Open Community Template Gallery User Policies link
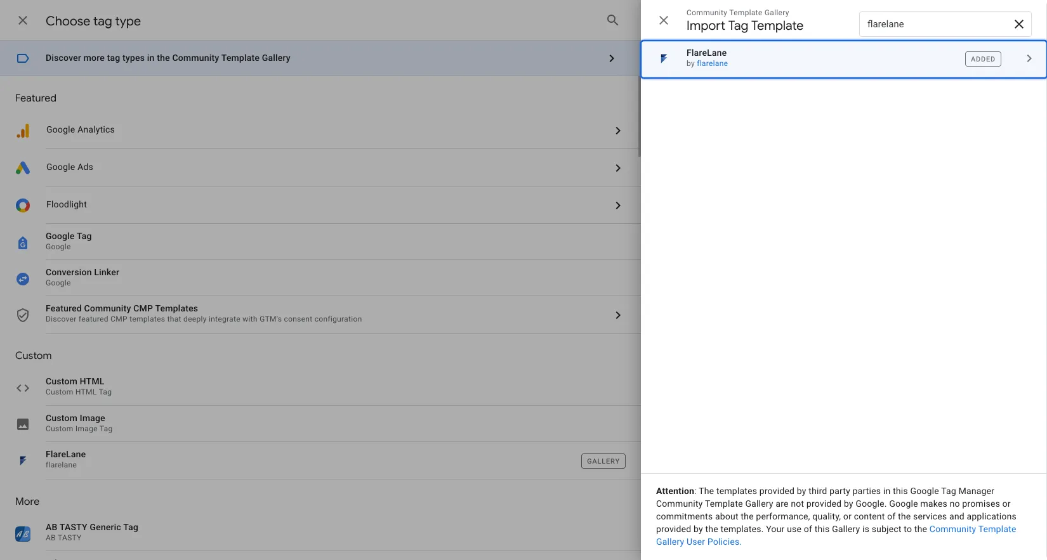Viewport: 1047px width, 560px height. pyautogui.click(x=836, y=535)
